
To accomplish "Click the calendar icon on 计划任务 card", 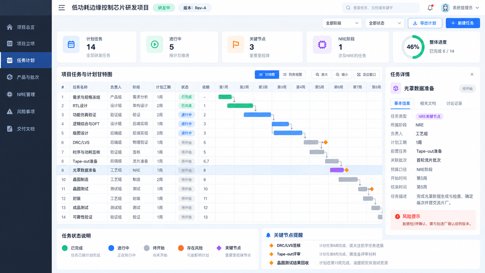I will pyautogui.click(x=71, y=45).
